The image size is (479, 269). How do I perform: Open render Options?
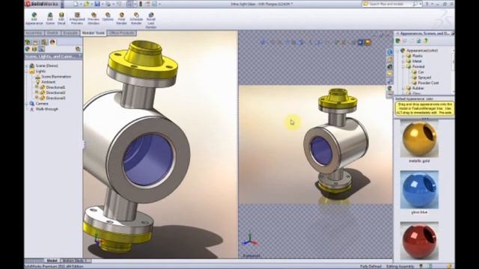(x=108, y=16)
